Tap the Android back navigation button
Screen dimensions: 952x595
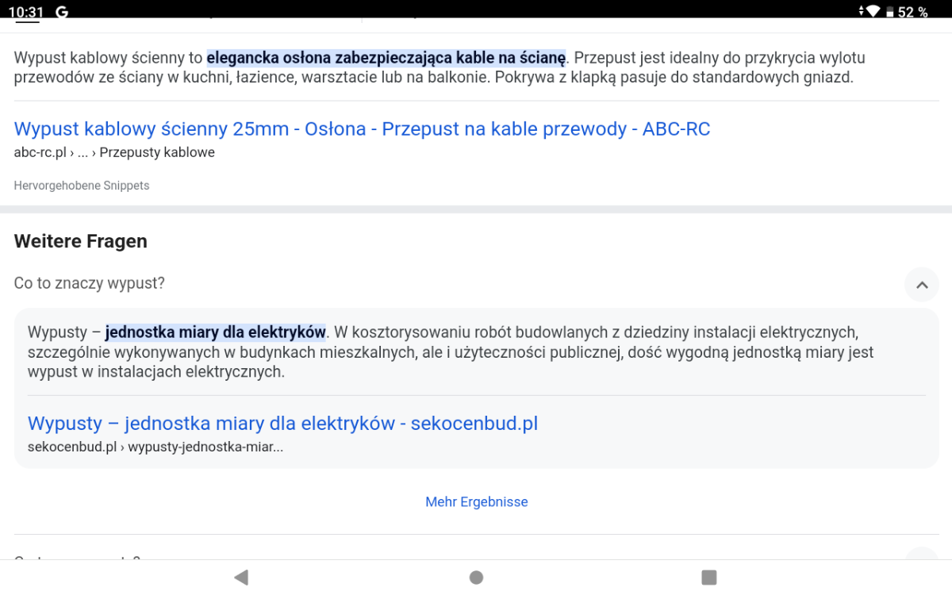tap(241, 577)
